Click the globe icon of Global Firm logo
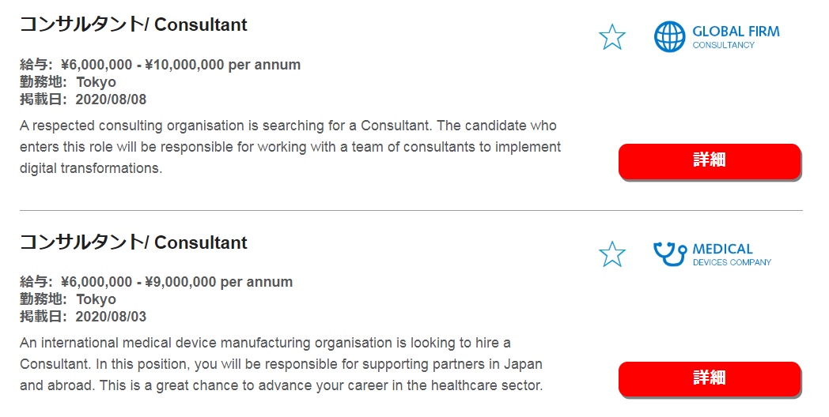Viewport: 829px width, 417px height. pos(669,36)
